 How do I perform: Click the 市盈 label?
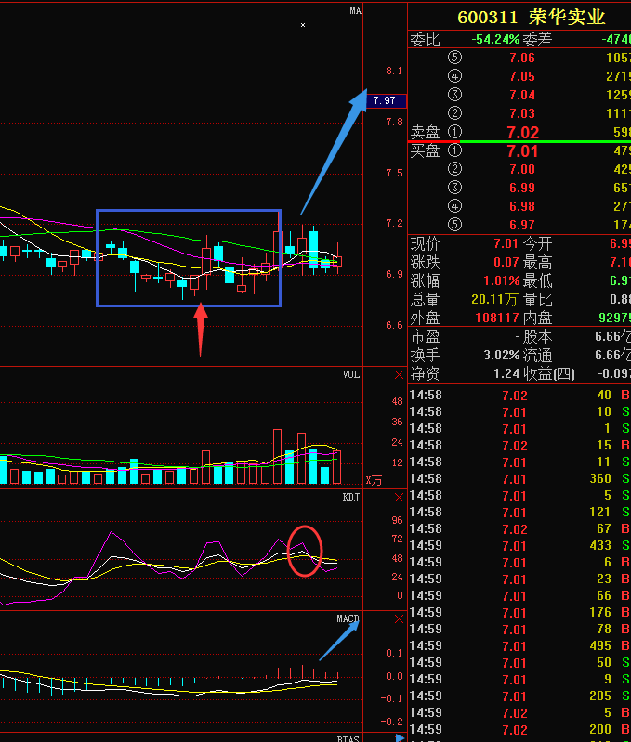pyautogui.click(x=425, y=337)
